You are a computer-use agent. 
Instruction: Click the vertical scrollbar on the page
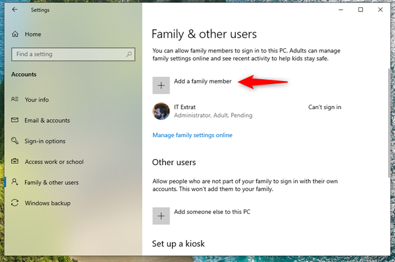point(389,123)
